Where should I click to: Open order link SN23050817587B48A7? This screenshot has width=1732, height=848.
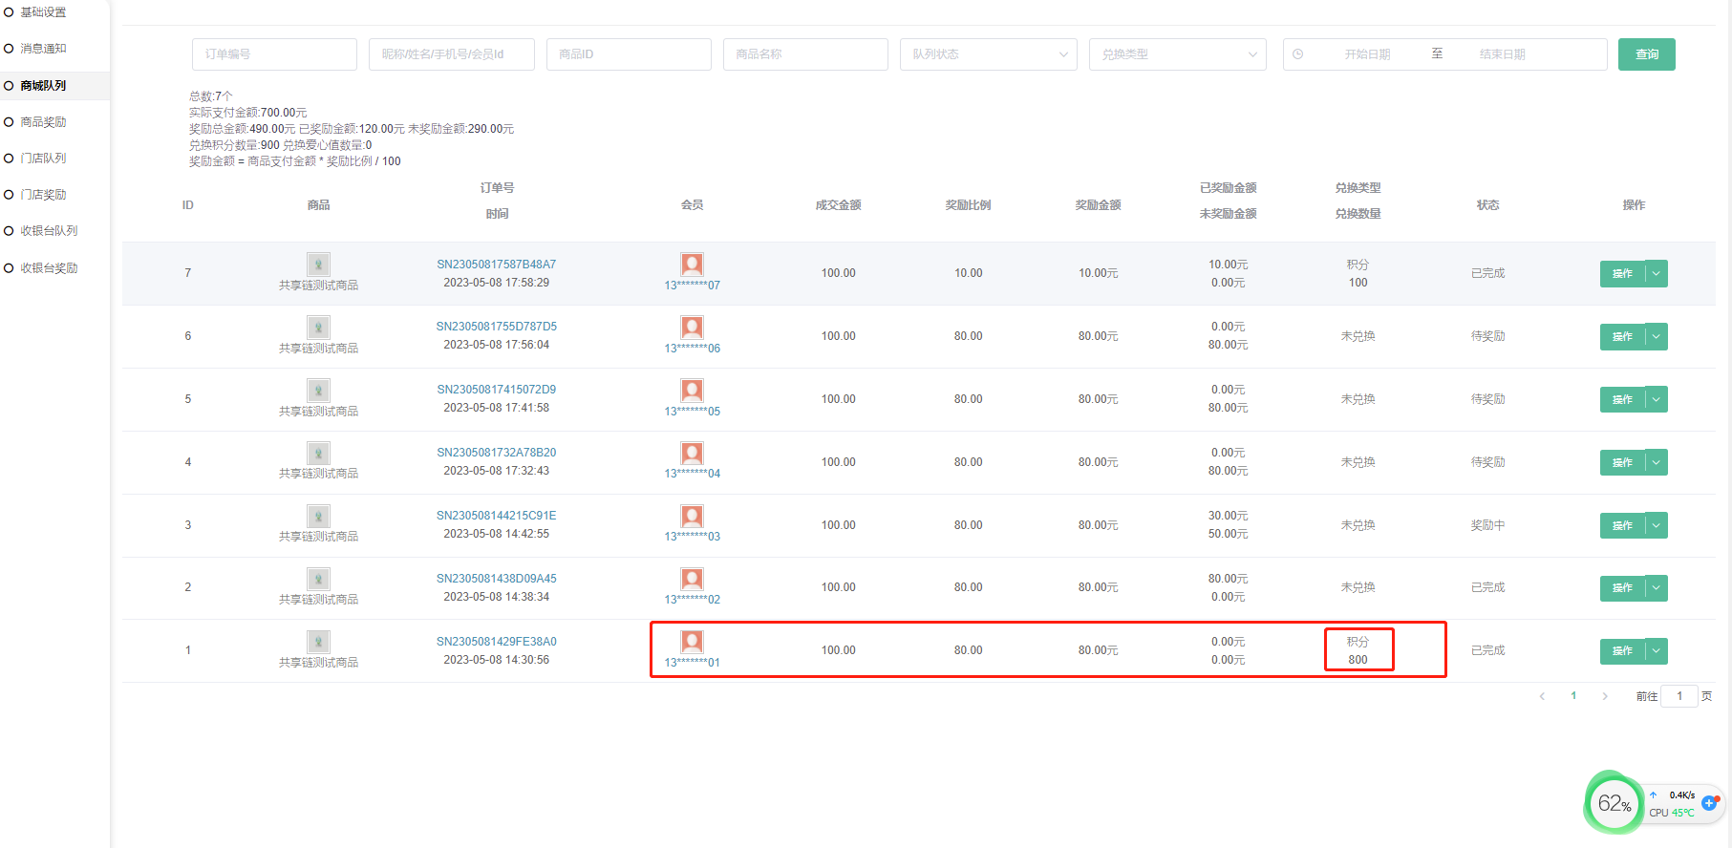[x=496, y=265]
